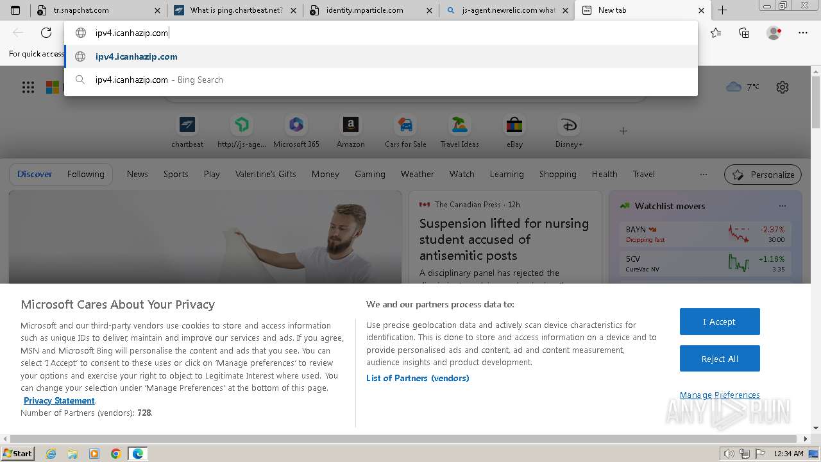Open the system volume speaker icon
This screenshot has width=821, height=462.
[x=729, y=454]
